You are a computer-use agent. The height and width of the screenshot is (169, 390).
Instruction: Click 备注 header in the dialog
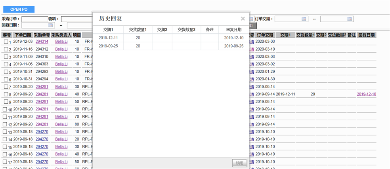pyautogui.click(x=210, y=30)
